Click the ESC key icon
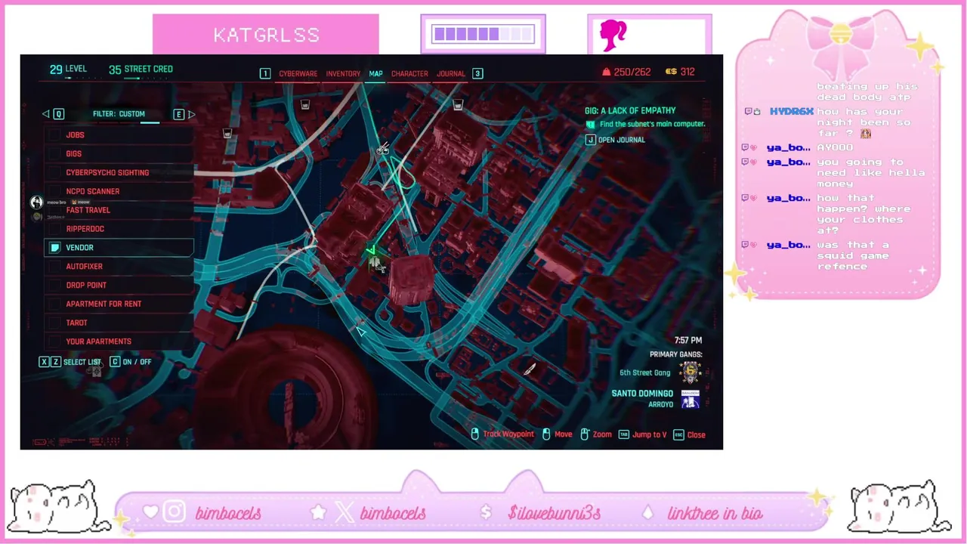The width and height of the screenshot is (967, 544). [x=678, y=434]
